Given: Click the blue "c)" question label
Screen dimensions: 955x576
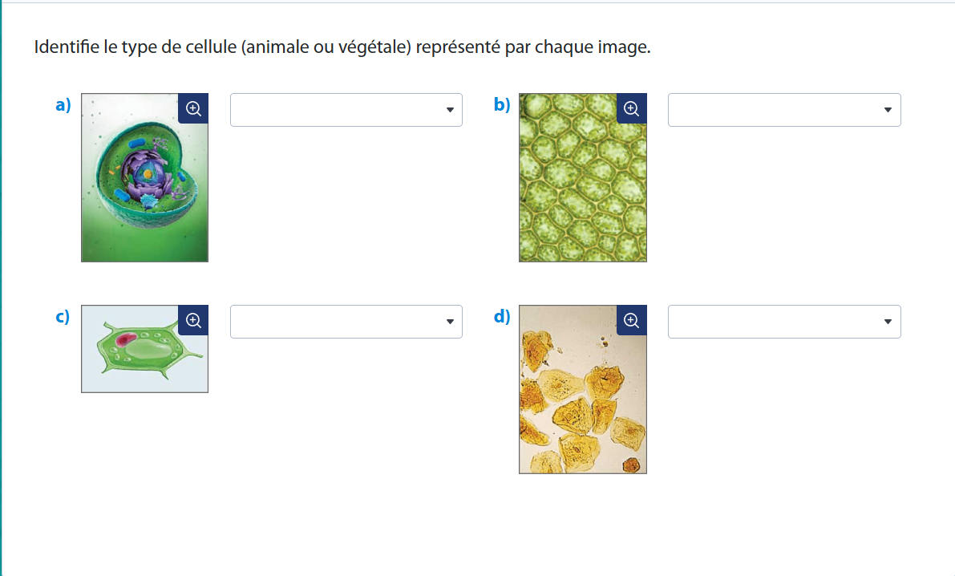Looking at the screenshot, I should coord(63,316).
